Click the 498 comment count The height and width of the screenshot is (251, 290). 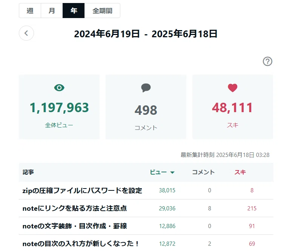pyautogui.click(x=146, y=110)
